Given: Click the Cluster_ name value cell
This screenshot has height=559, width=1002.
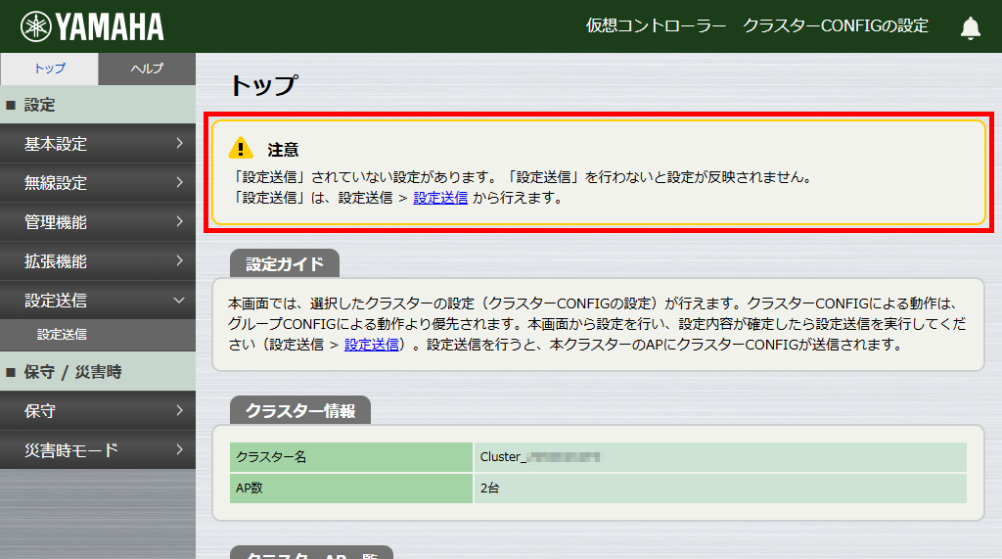Looking at the screenshot, I should 720,456.
